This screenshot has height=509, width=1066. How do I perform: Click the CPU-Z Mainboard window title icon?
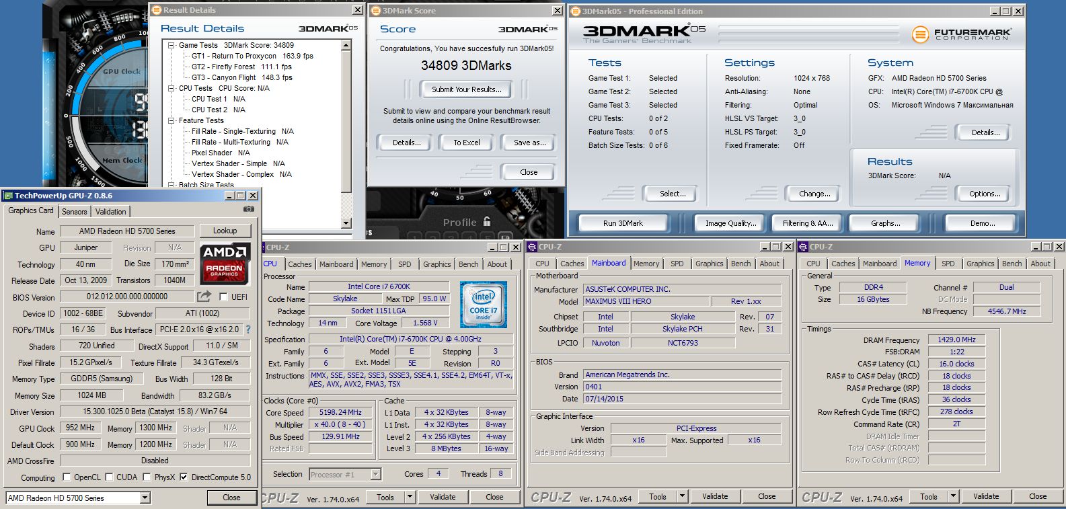click(x=533, y=247)
